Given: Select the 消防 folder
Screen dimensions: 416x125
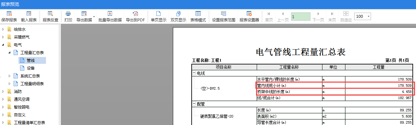Looking at the screenshot, I should point(18,91).
